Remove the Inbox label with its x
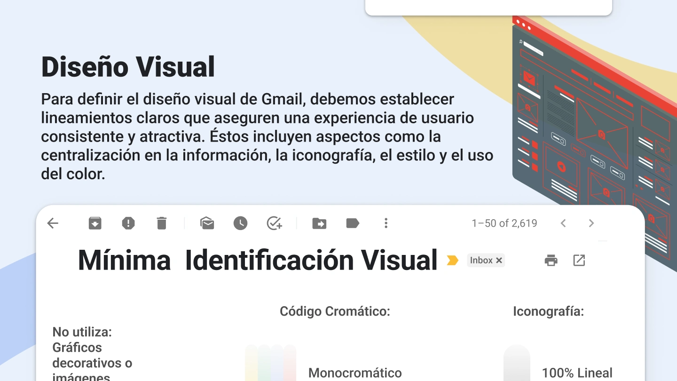Image resolution: width=677 pixels, height=381 pixels. pyautogui.click(x=499, y=261)
